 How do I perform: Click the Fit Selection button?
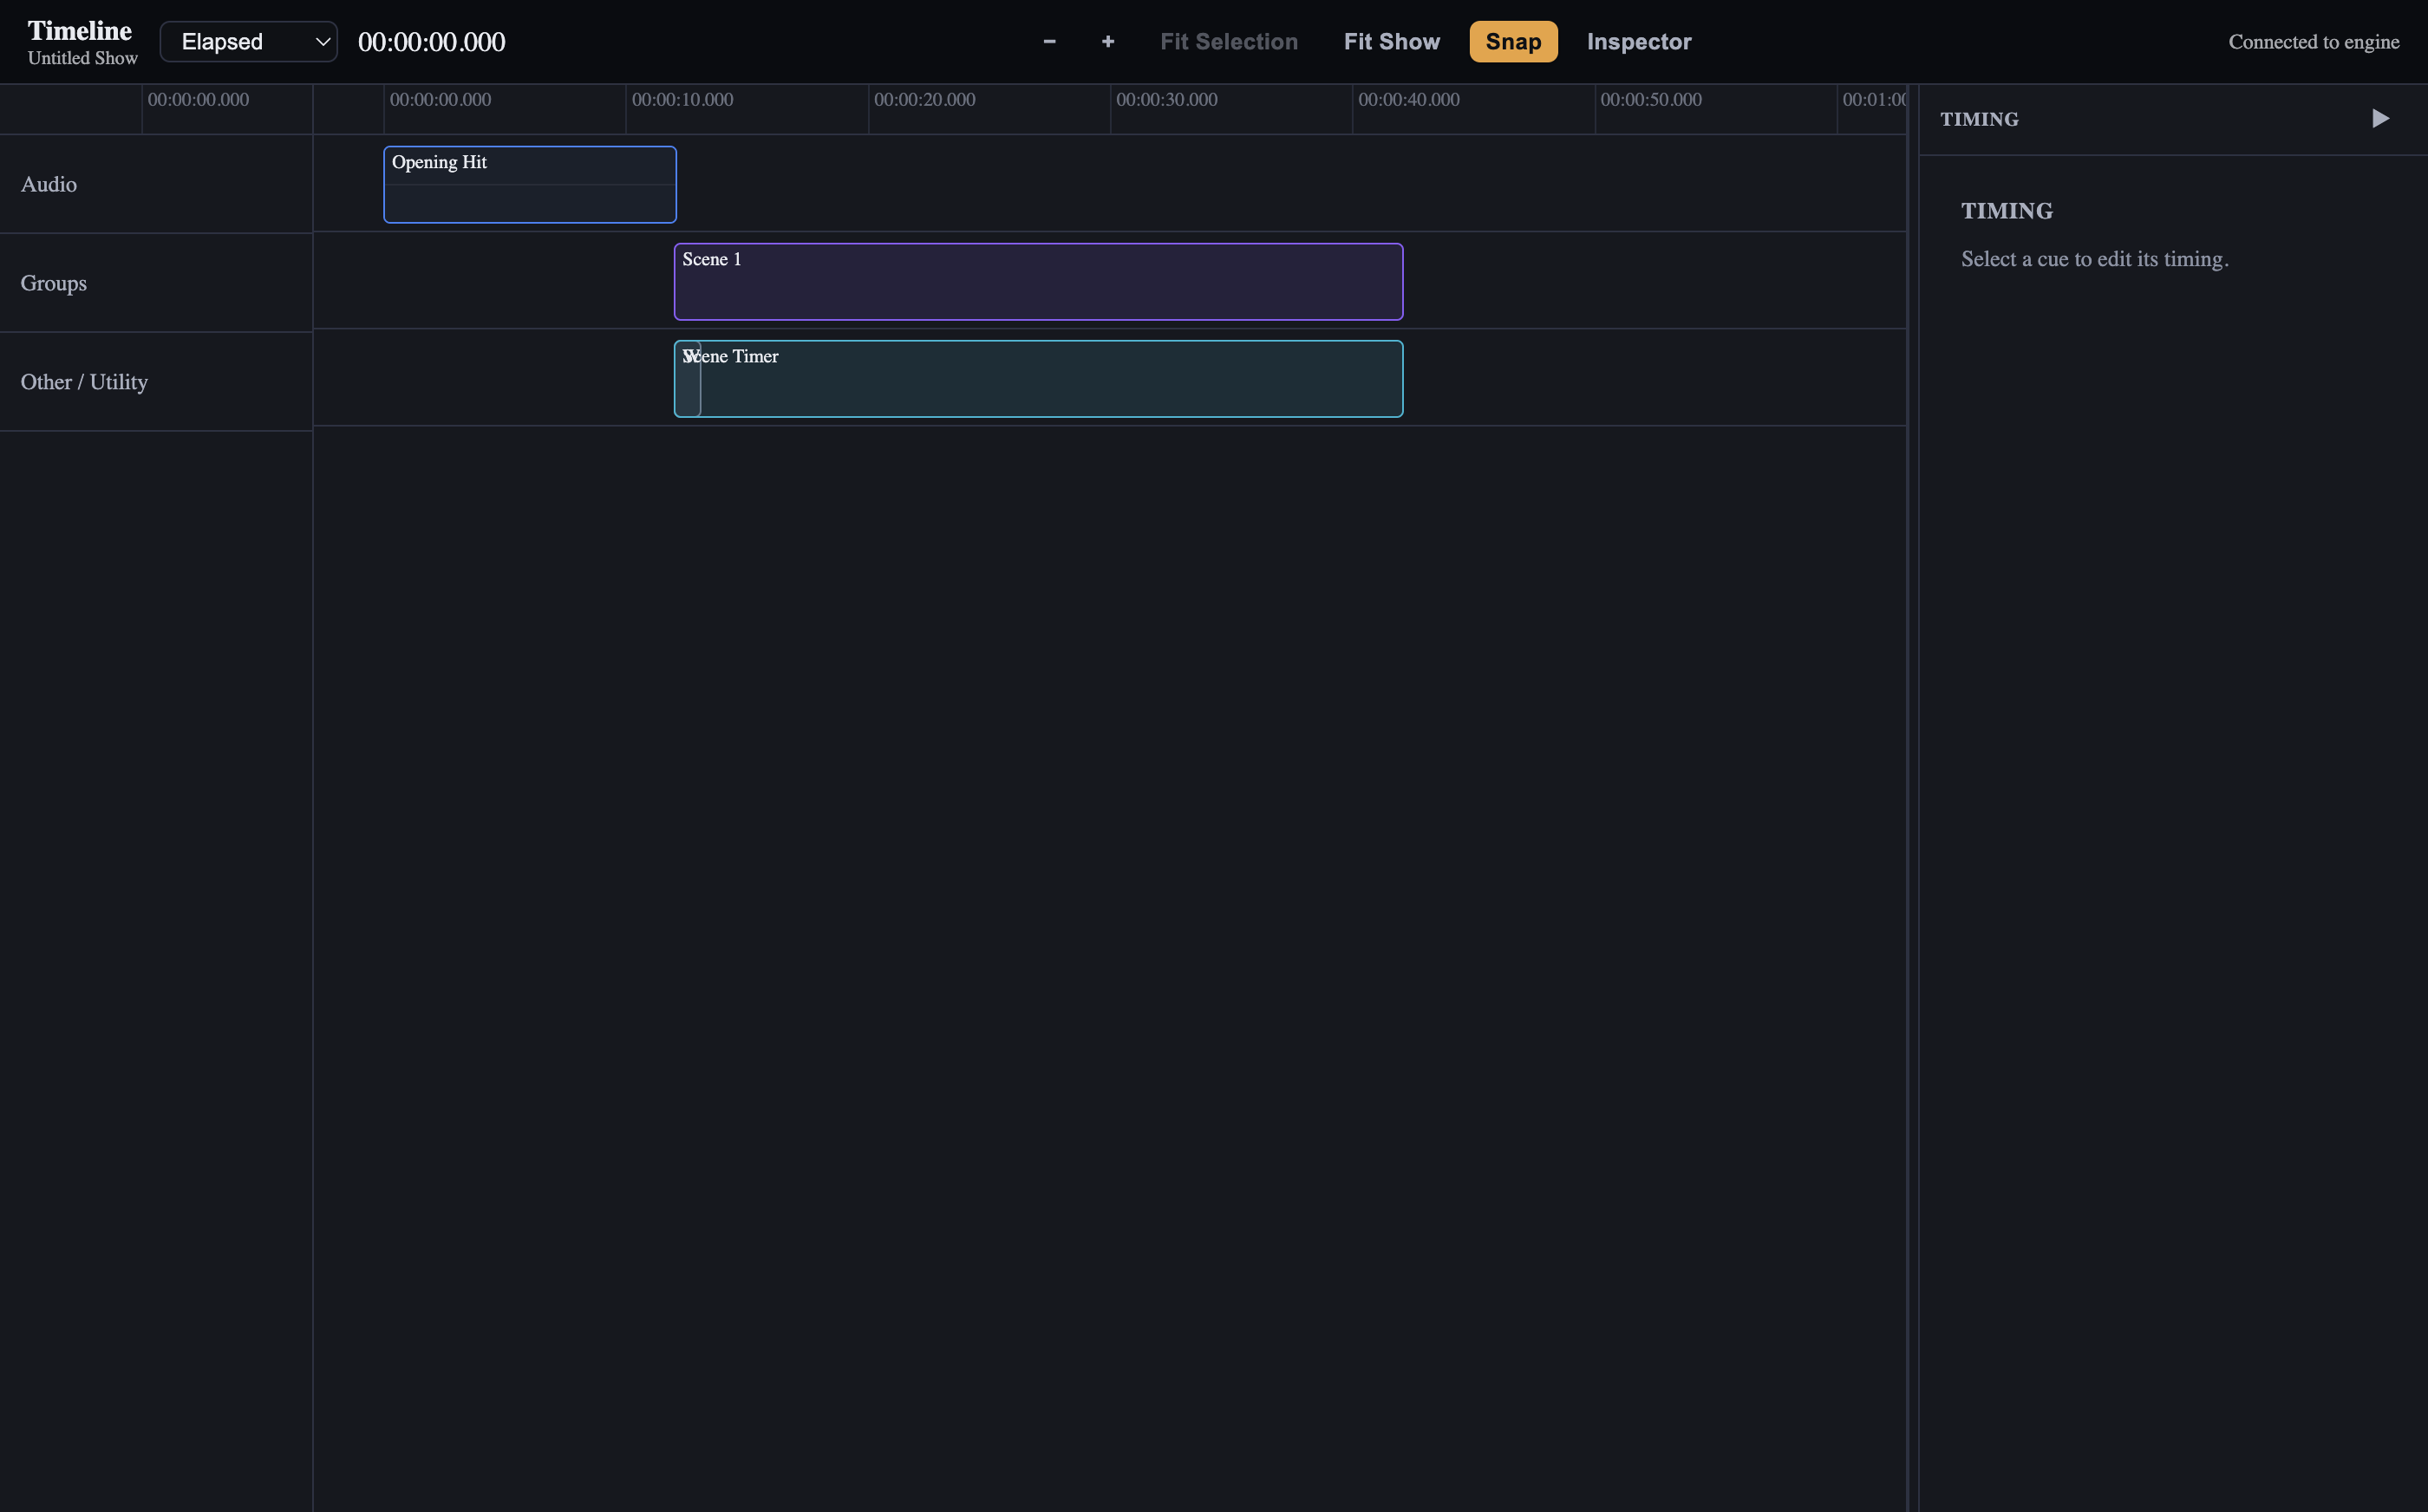pyautogui.click(x=1228, y=41)
